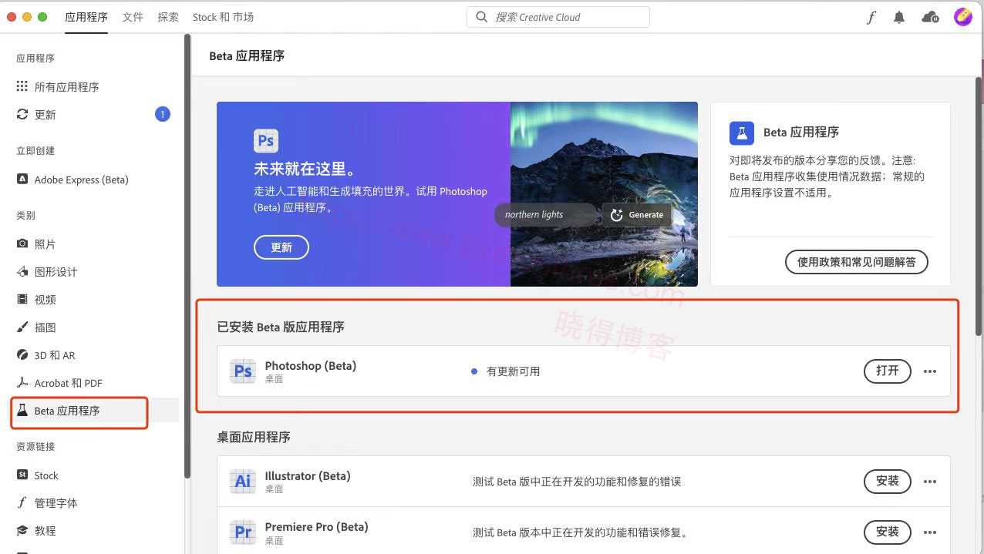The width and height of the screenshot is (984, 554).
Task: Click the 有更新可用 status text
Action: click(513, 371)
